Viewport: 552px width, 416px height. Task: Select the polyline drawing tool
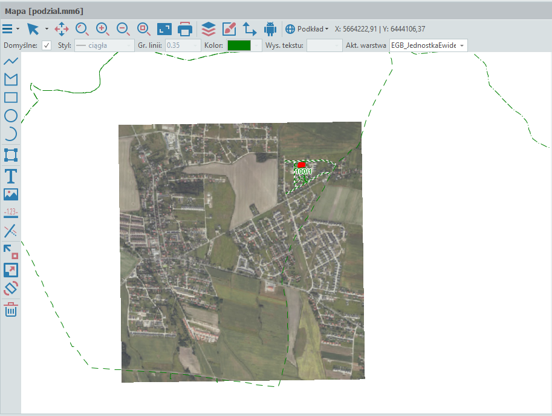[x=11, y=61]
